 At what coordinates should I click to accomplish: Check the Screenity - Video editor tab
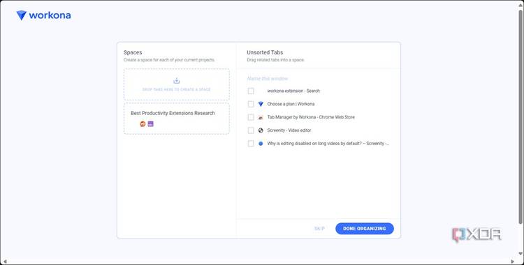pyautogui.click(x=251, y=130)
